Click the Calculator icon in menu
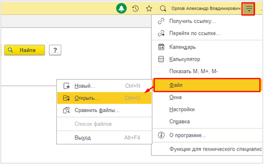The height and width of the screenshot is (164, 264). pyautogui.click(x=161, y=59)
